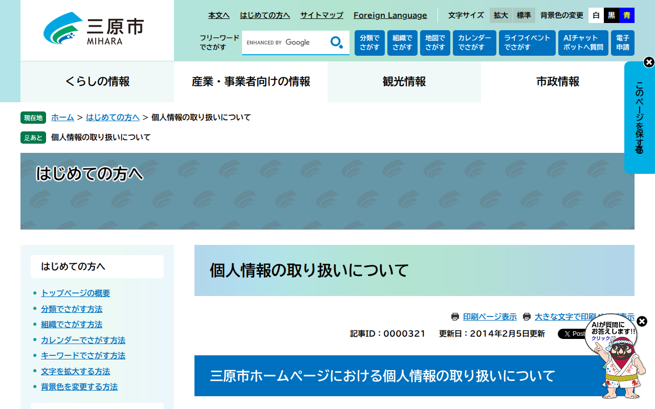This screenshot has height=409, width=655.
Task: Click page title 個人情報の取り扱いについて heading
Action: (309, 270)
